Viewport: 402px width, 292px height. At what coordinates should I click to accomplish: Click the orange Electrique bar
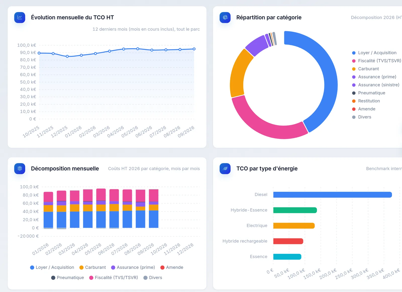(x=294, y=226)
